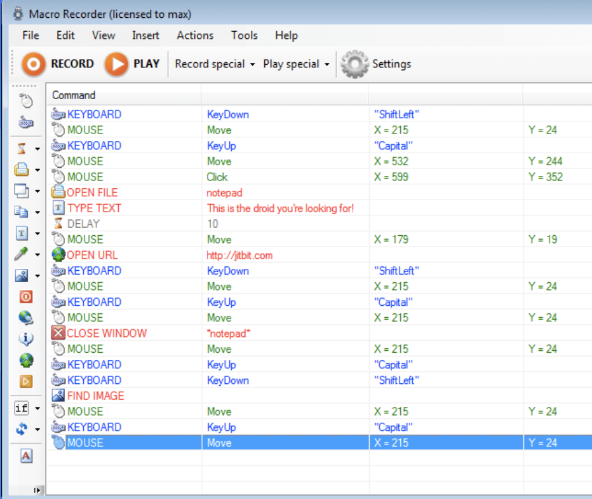This screenshot has width=592, height=499.
Task: Click the FIND IMAGE row picture icon
Action: point(58,395)
